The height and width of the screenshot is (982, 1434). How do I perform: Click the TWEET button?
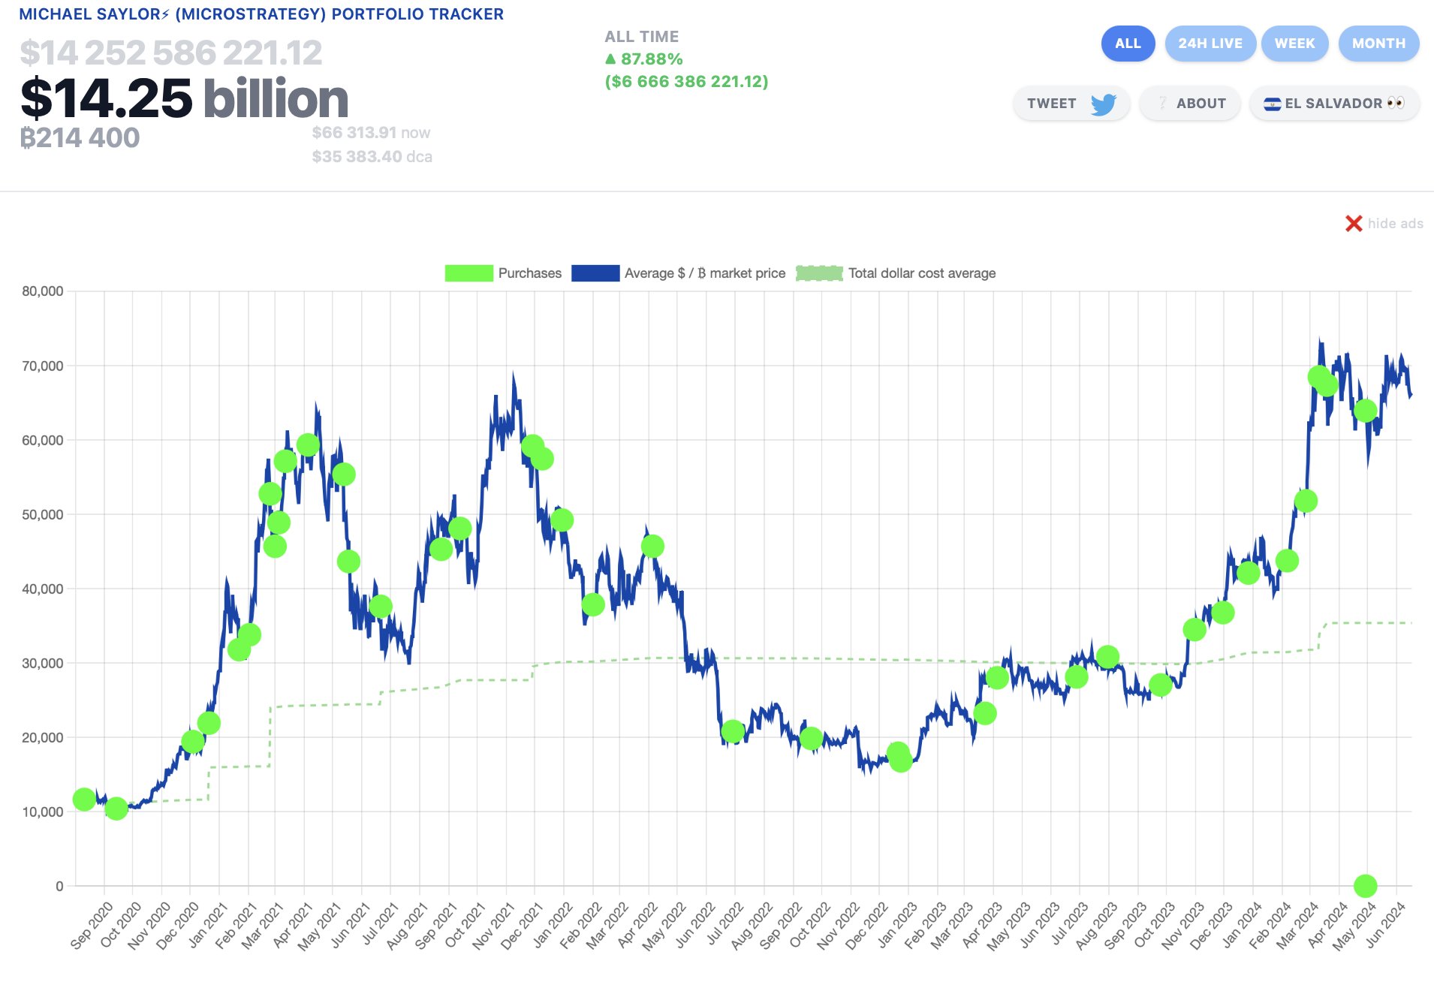tap(1071, 104)
